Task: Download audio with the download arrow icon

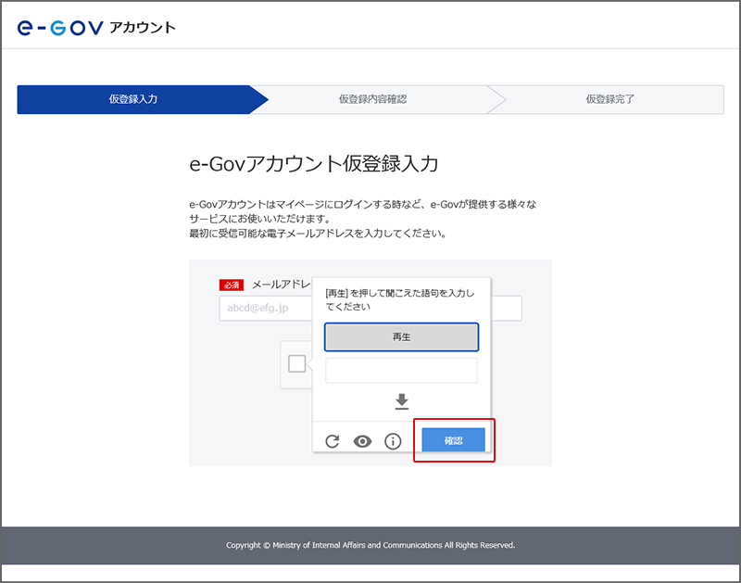Action: coord(402,401)
